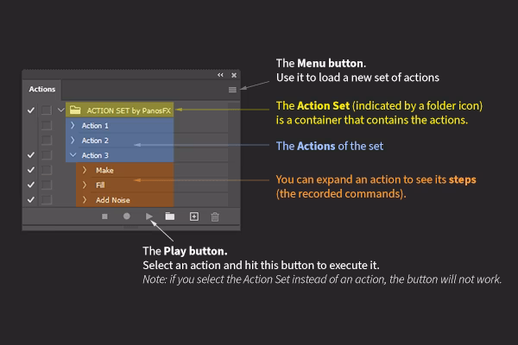Toggle dialog box for Action 2
Image resolution: width=518 pixels, height=345 pixels.
pos(47,140)
